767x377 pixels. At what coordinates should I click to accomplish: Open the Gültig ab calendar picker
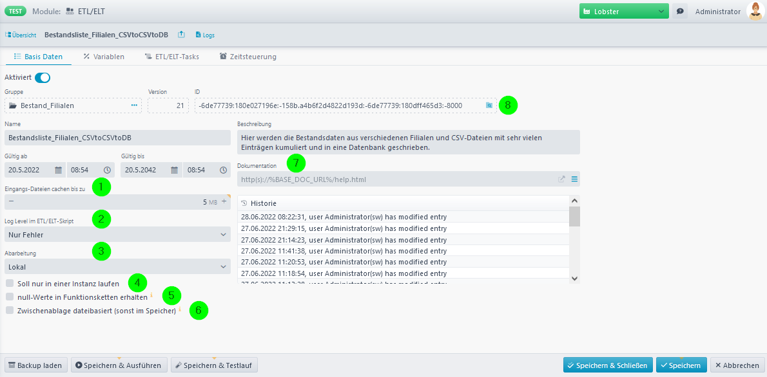(x=58, y=170)
